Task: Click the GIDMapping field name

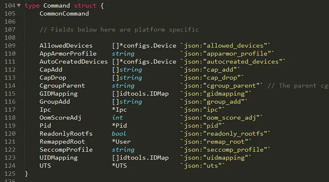Action: coord(58,94)
